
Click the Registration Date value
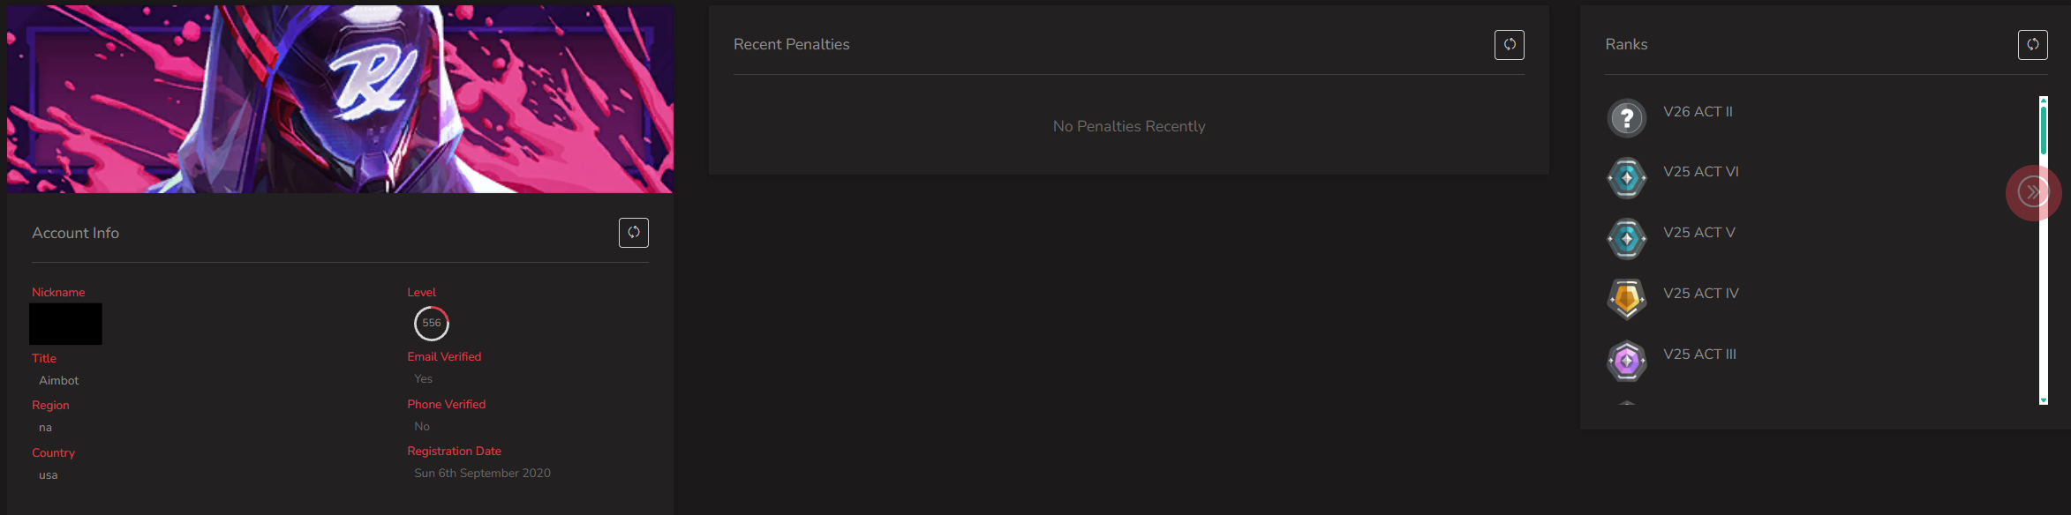click(482, 474)
